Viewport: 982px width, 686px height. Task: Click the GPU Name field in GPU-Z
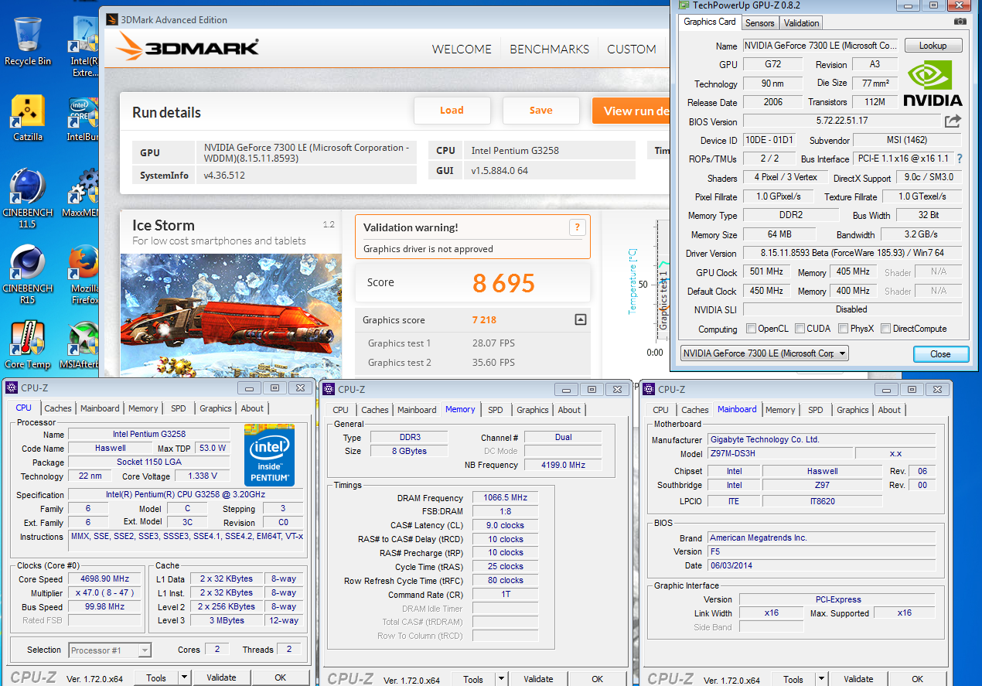821,46
